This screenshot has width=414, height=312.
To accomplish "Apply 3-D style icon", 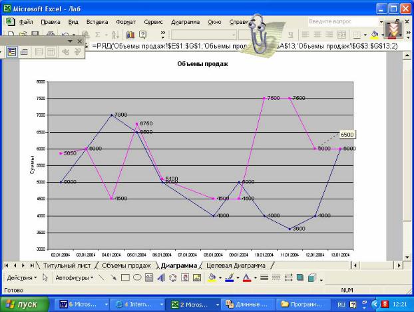I will click(x=312, y=277).
